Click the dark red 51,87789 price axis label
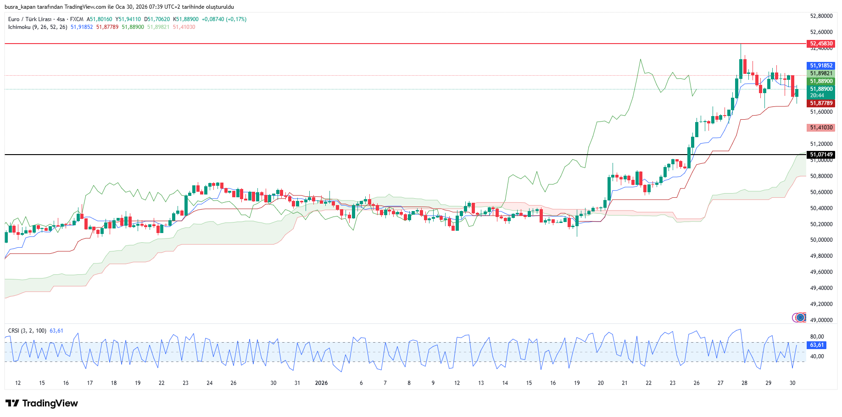Viewport: 842px width, 417px height. pos(820,103)
